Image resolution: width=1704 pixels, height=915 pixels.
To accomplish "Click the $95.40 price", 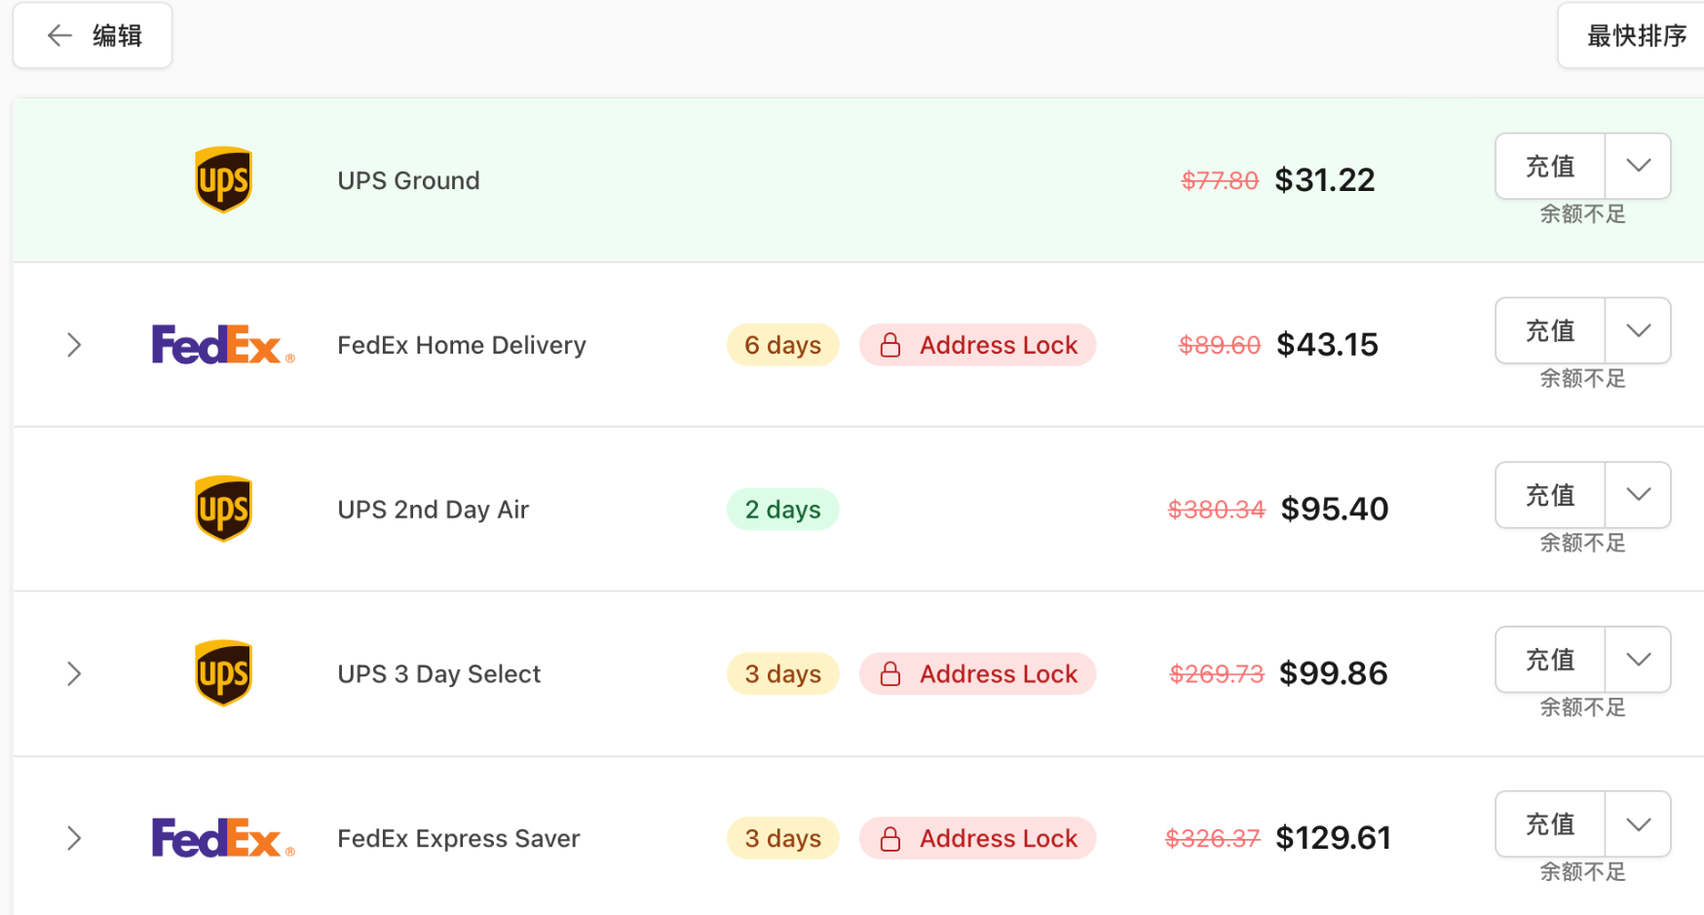I will point(1335,509).
